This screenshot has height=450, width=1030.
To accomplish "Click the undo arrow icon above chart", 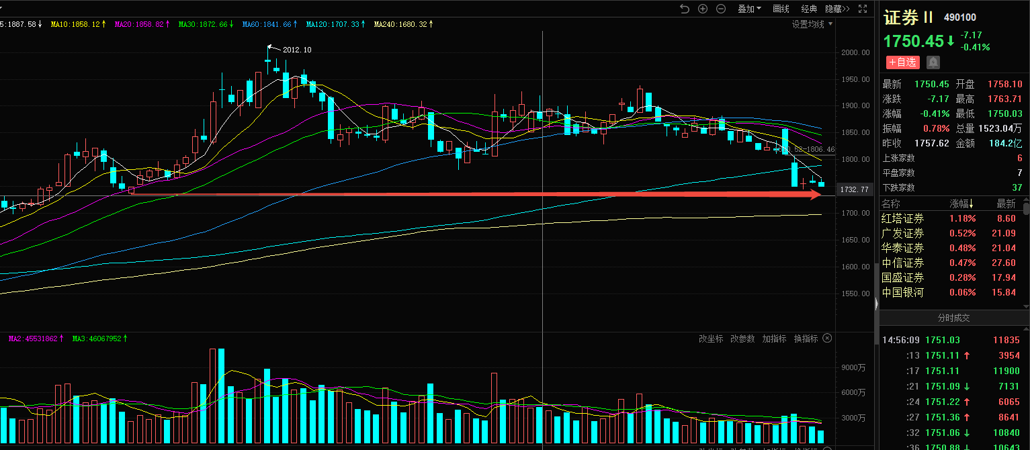I will point(685,9).
